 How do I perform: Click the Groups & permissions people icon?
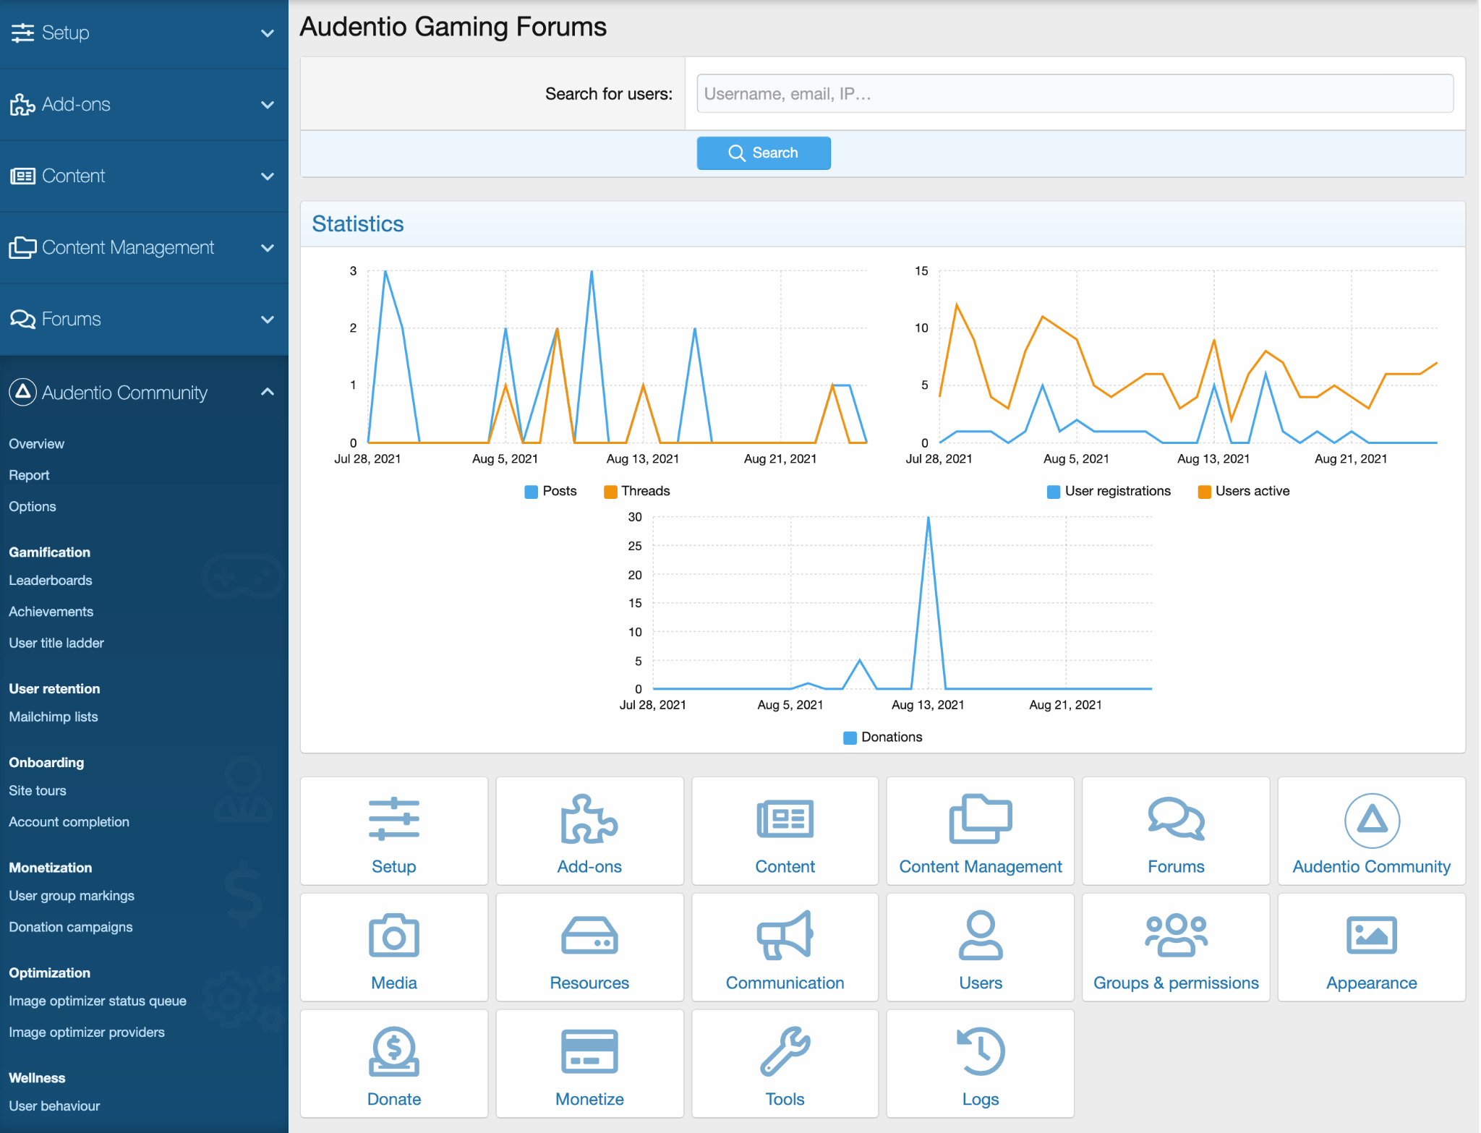1176,936
